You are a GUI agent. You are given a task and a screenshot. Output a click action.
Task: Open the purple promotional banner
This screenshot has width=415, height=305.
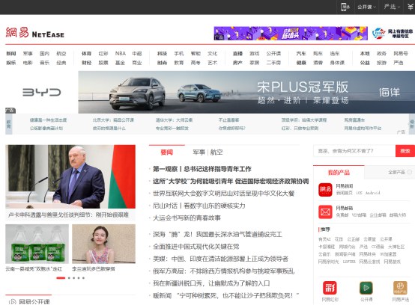tap(291, 34)
